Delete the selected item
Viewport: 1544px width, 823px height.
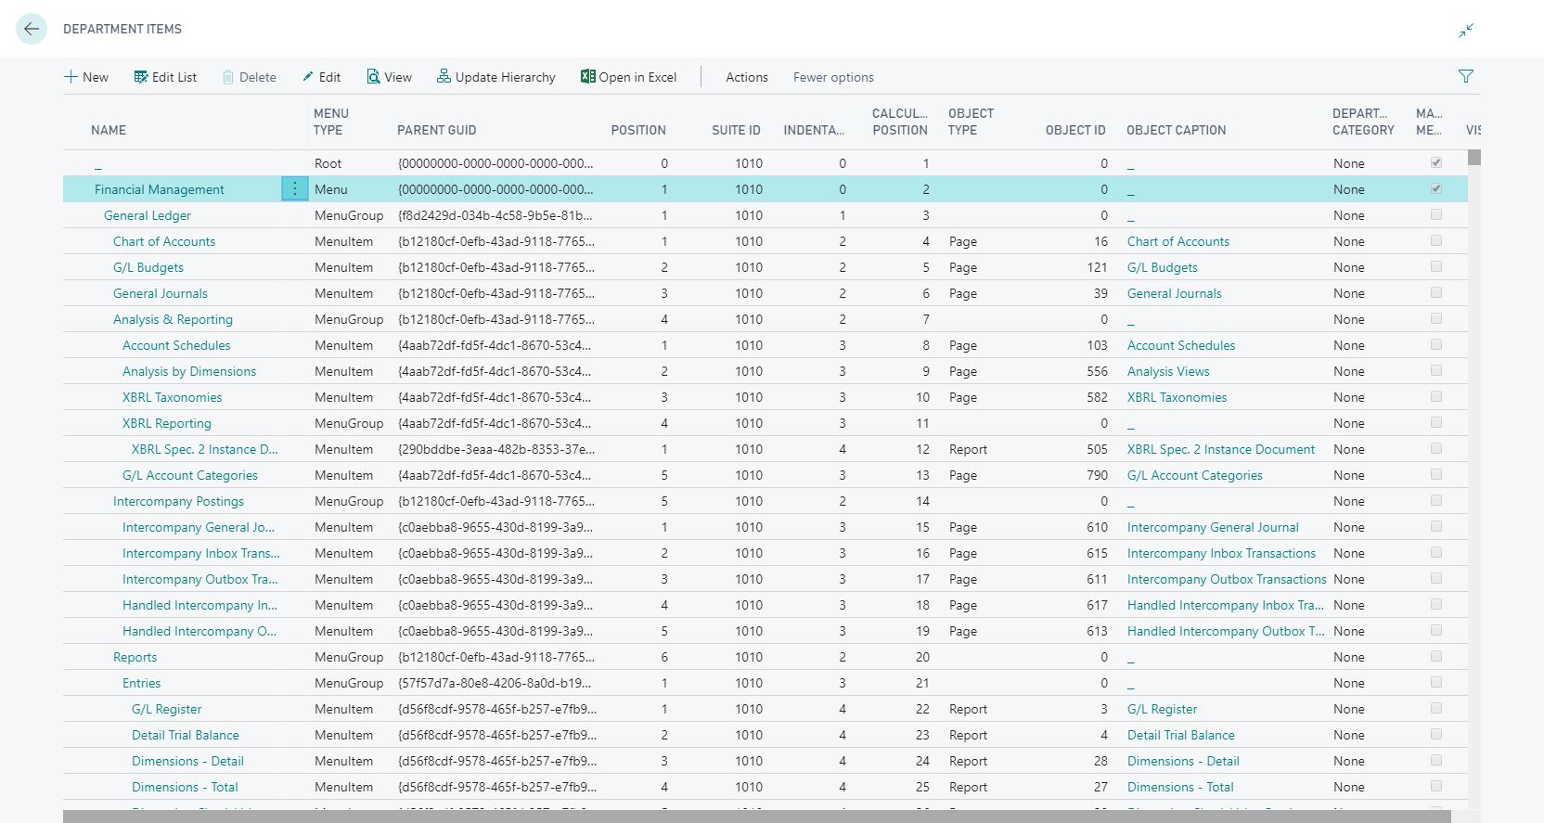tap(249, 77)
